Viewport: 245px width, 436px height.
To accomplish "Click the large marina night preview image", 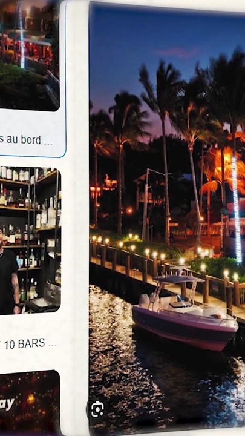I will (x=167, y=217).
